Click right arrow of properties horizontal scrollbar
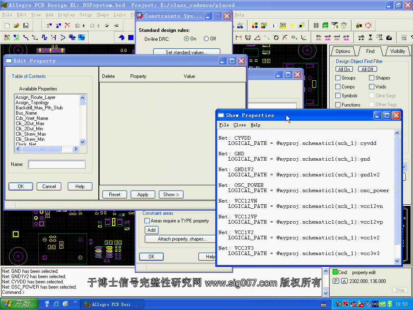The height and width of the screenshot is (310, 413). coord(75,149)
